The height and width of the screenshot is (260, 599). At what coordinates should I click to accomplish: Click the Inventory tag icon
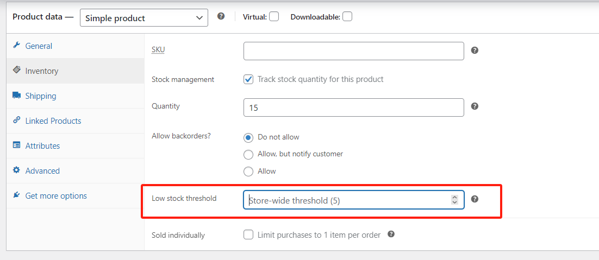tap(16, 71)
